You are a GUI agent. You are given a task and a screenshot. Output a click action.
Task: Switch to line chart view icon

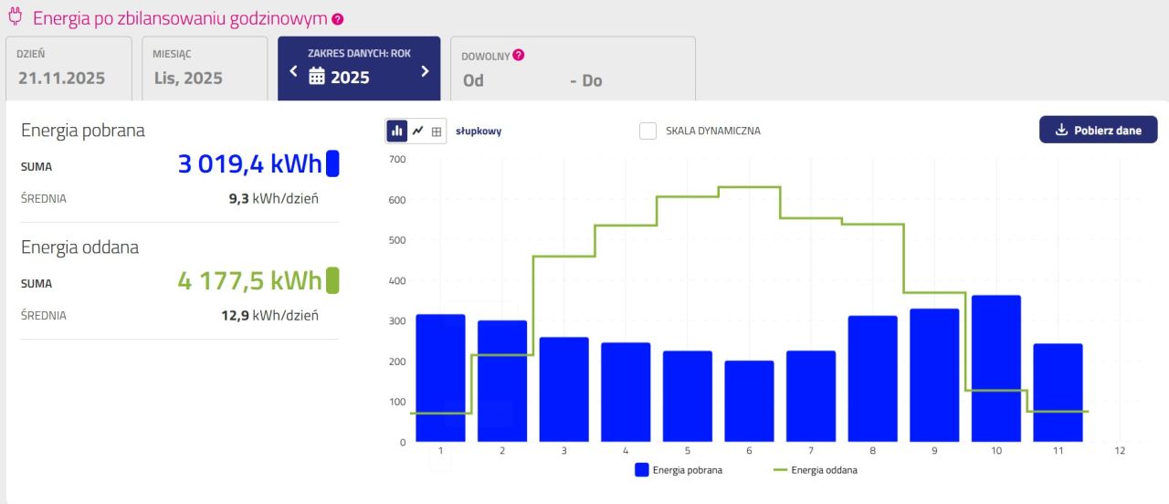click(417, 131)
